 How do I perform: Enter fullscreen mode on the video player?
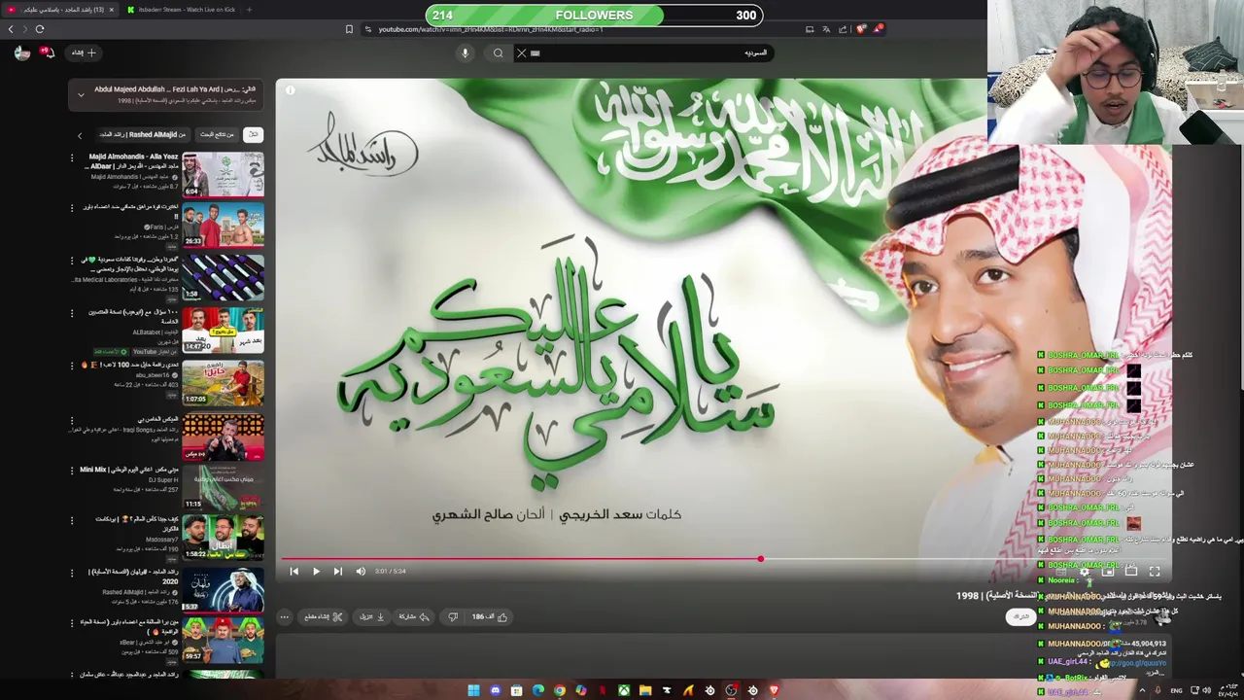[1155, 572]
